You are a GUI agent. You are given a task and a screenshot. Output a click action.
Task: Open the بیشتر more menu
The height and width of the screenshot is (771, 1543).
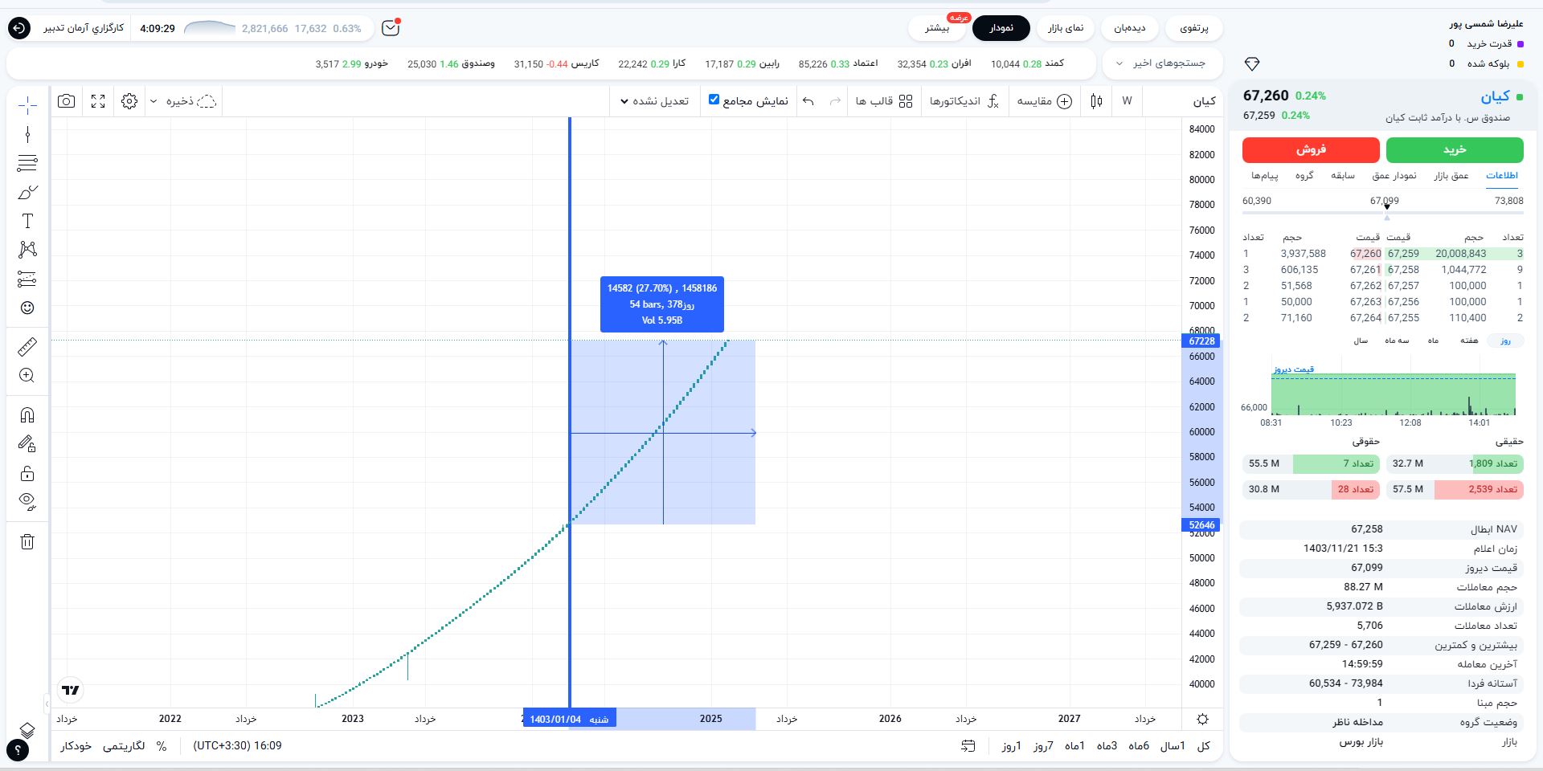[x=937, y=28]
